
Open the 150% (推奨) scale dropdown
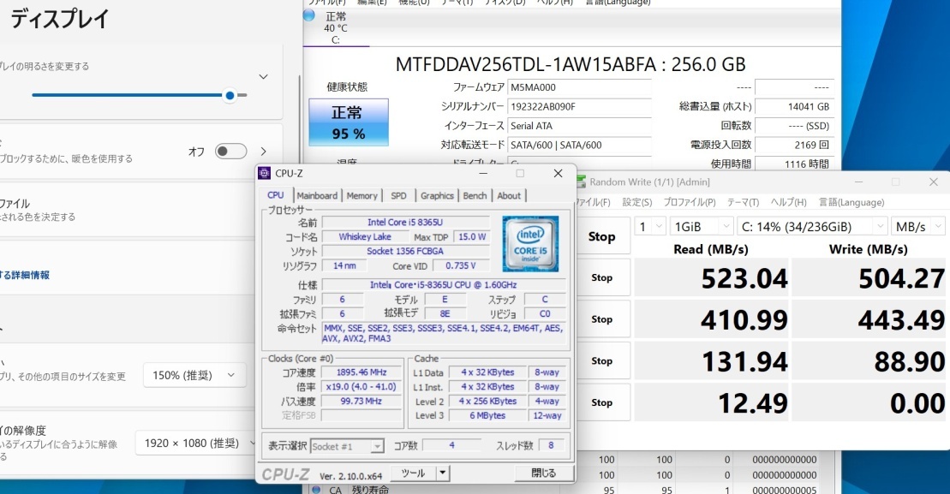pos(194,375)
